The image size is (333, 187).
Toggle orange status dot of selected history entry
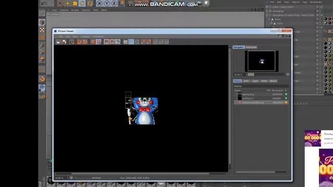click(x=286, y=102)
